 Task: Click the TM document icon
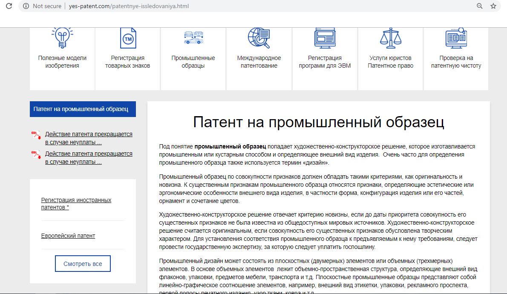point(128,38)
